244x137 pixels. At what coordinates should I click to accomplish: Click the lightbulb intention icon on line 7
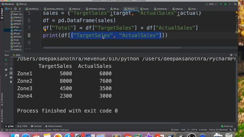pyautogui.click(x=45, y=30)
